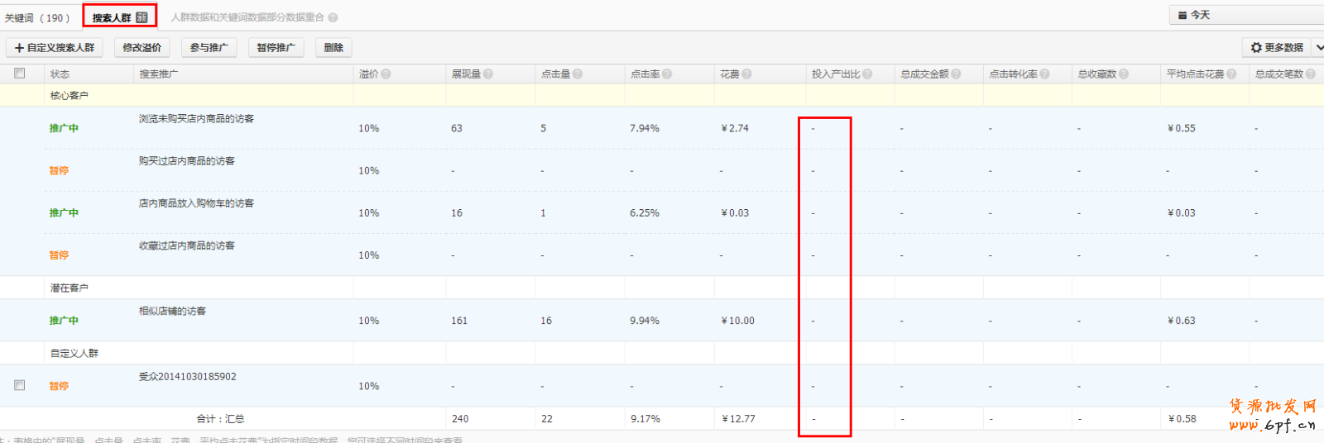This screenshot has height=443, width=1324.
Task: Click help icon next to 溢价 column
Action: [x=386, y=74]
